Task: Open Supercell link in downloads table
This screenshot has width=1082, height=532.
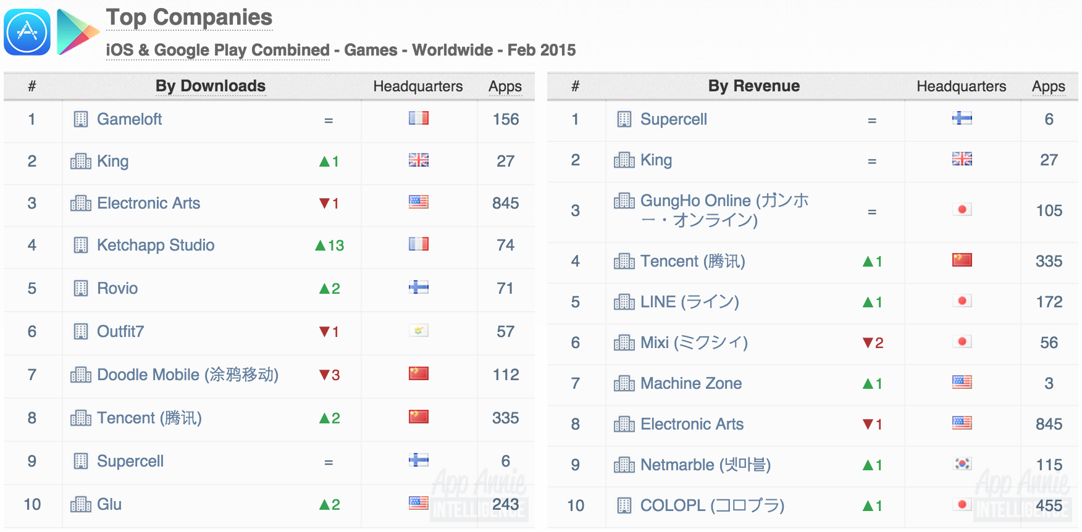Action: [x=130, y=461]
